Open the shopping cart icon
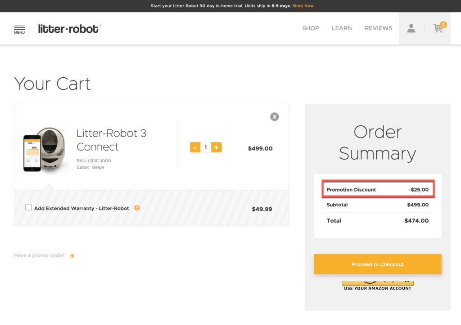 point(438,28)
